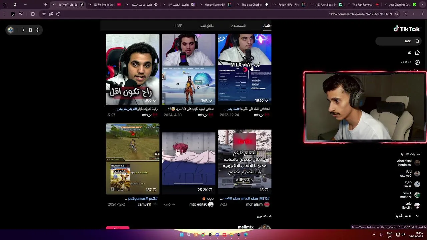Click the phone icon in the floating toolbar
Viewport: 427px width, 240px height.
30,30
